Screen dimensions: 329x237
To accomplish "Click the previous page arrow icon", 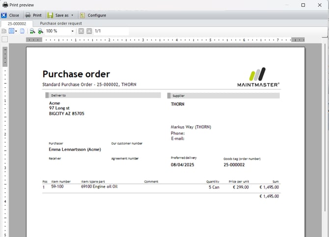I will click(x=81, y=31).
